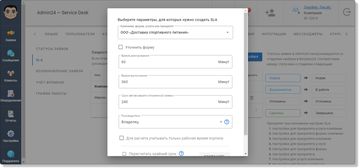
Task: Open СТАТУСЫ ЗАЯВОК settings section
Action: click(52, 49)
